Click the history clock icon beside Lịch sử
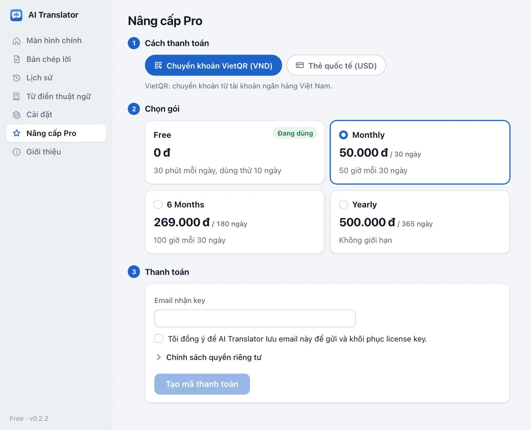Image resolution: width=531 pixels, height=430 pixels. click(x=17, y=78)
